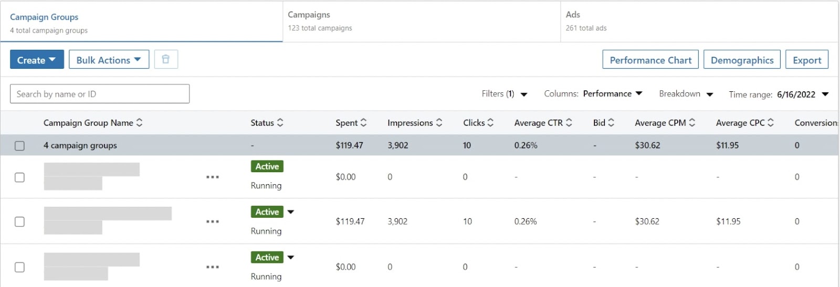Image resolution: width=840 pixels, height=287 pixels.
Task: Check the first campaign group row
Action: [x=19, y=177]
